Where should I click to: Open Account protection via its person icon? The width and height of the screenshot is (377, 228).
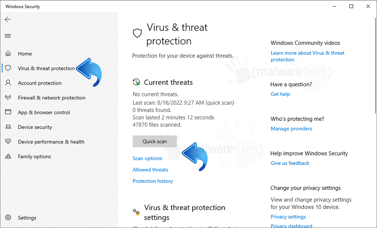(x=8, y=83)
